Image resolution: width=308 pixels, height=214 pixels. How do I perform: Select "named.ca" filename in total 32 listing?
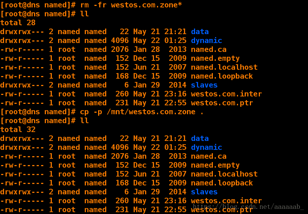click(209, 156)
